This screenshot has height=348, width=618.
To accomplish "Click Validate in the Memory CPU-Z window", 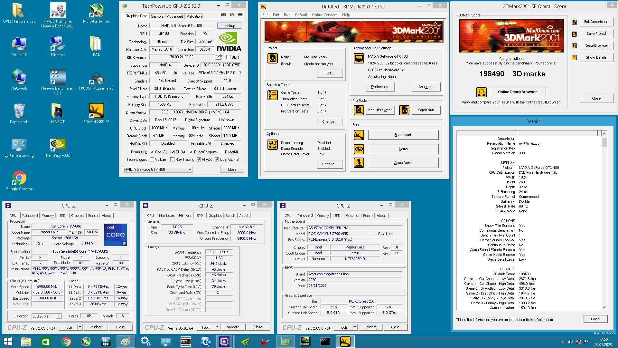I will [x=233, y=327].
